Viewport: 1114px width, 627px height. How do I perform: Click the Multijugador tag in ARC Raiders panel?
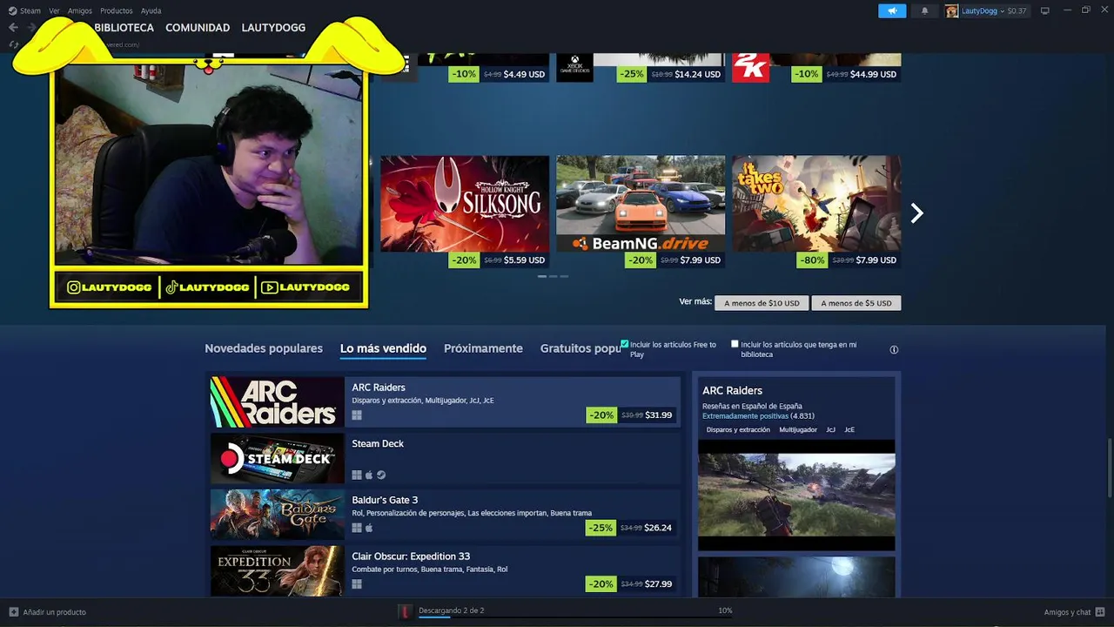[x=798, y=430]
